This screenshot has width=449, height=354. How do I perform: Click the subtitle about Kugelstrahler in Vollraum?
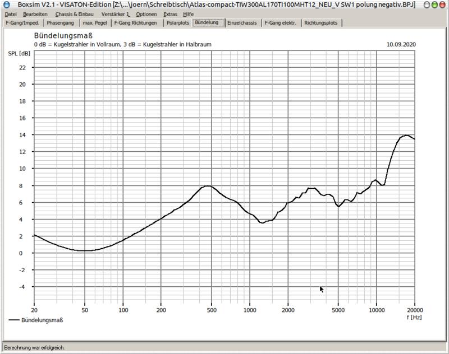122,45
